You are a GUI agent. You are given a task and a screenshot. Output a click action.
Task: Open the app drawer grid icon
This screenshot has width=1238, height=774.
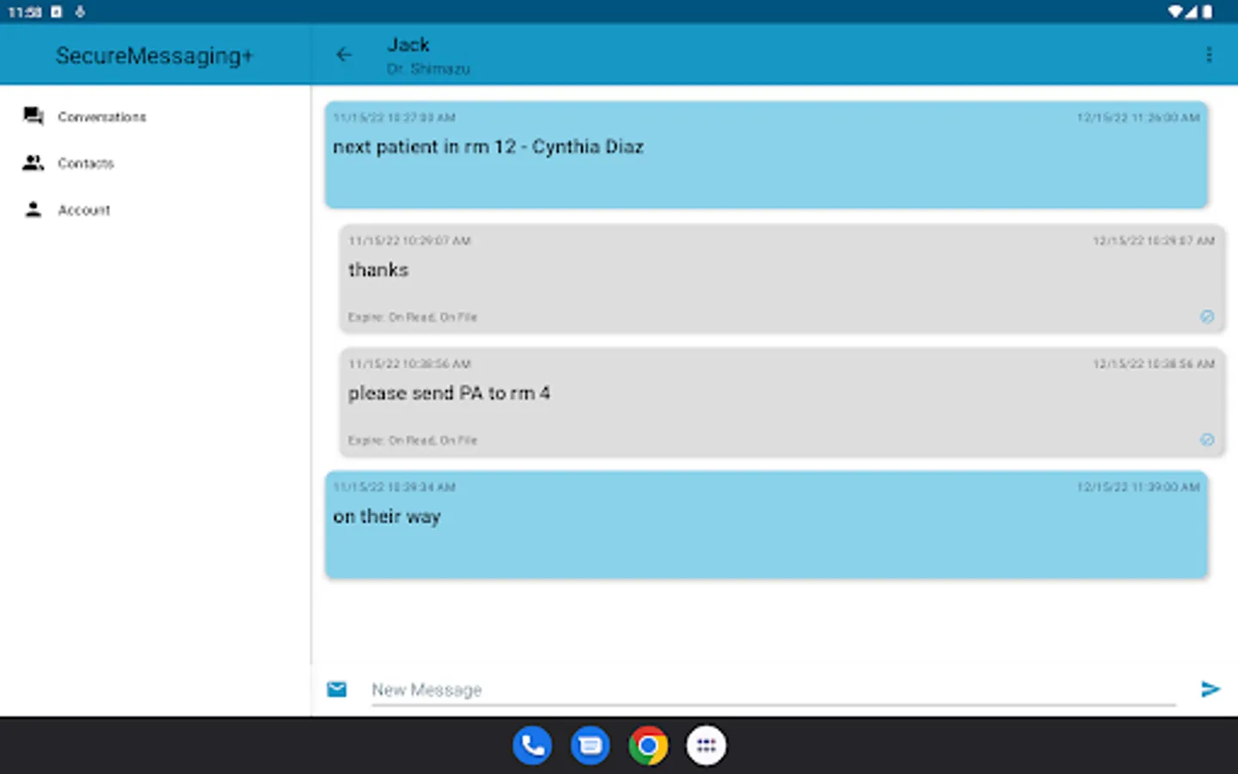[x=707, y=746]
